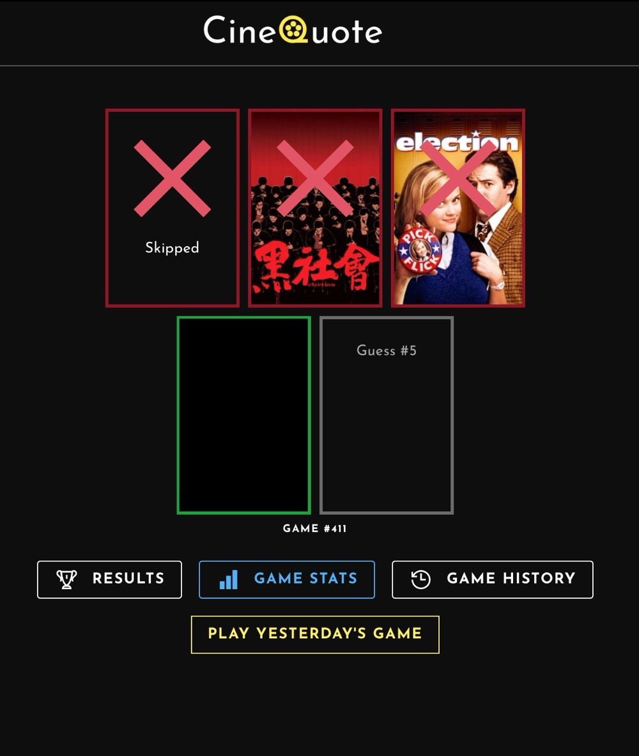The height and width of the screenshot is (756, 639).
Task: Click the red X on Chinese Election poster
Action: pos(315,178)
